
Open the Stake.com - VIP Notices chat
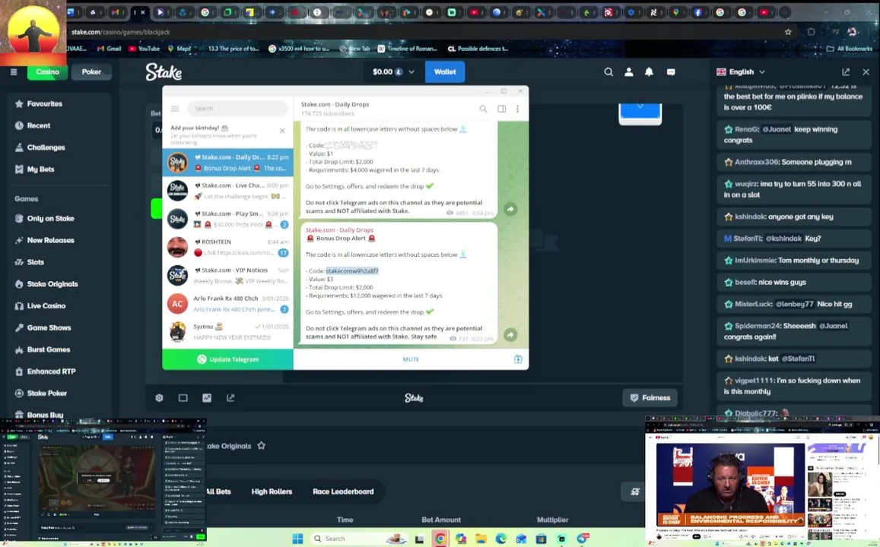228,275
